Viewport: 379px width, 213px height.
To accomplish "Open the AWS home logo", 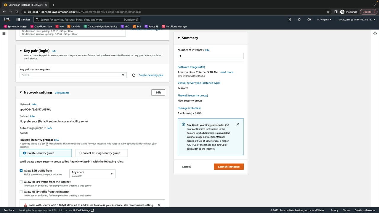I will [x=7, y=20].
